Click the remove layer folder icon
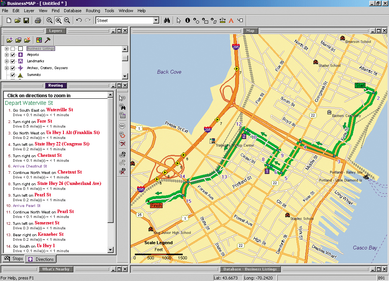Image resolution: width=389 pixels, height=281 pixels. click(x=27, y=40)
